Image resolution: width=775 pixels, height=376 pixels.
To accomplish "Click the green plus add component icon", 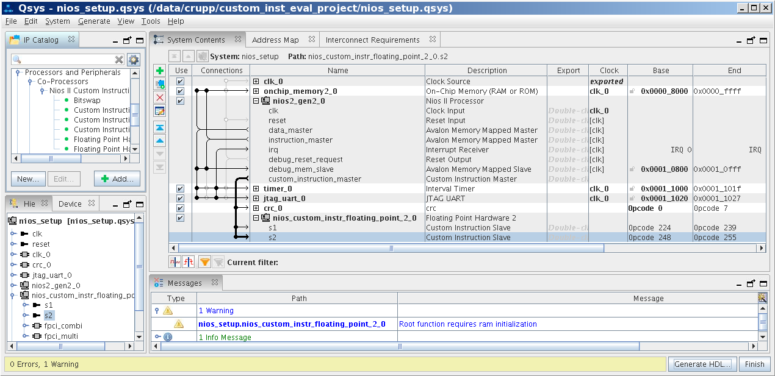I will click(160, 71).
